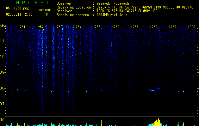The image size is (199, 126).
Task: Click the 1256 time axis marker
Action: point(115,27)
